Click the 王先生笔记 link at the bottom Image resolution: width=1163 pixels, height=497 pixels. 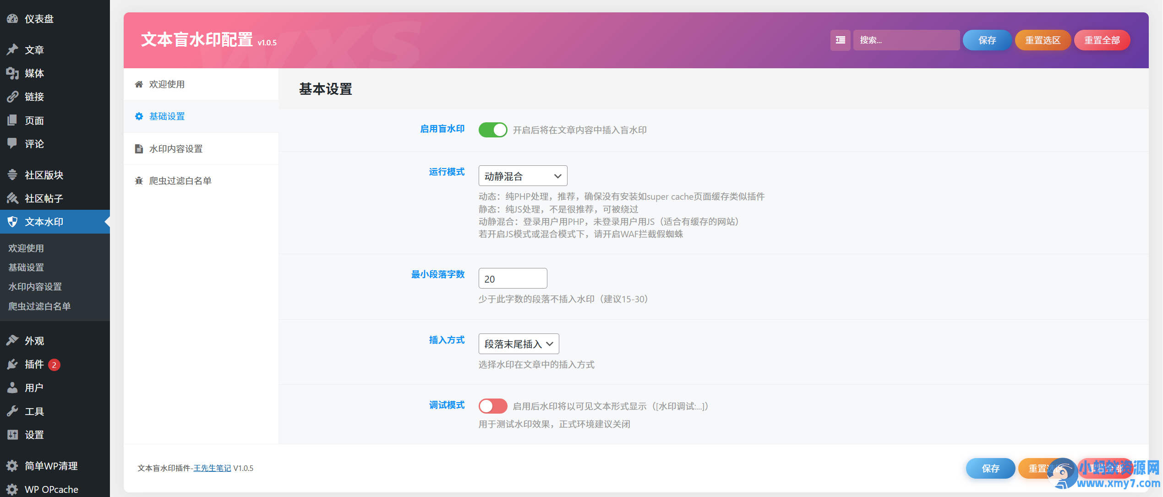[x=212, y=468]
